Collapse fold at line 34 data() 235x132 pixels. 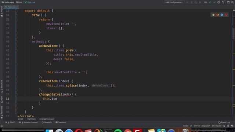[16, 15]
